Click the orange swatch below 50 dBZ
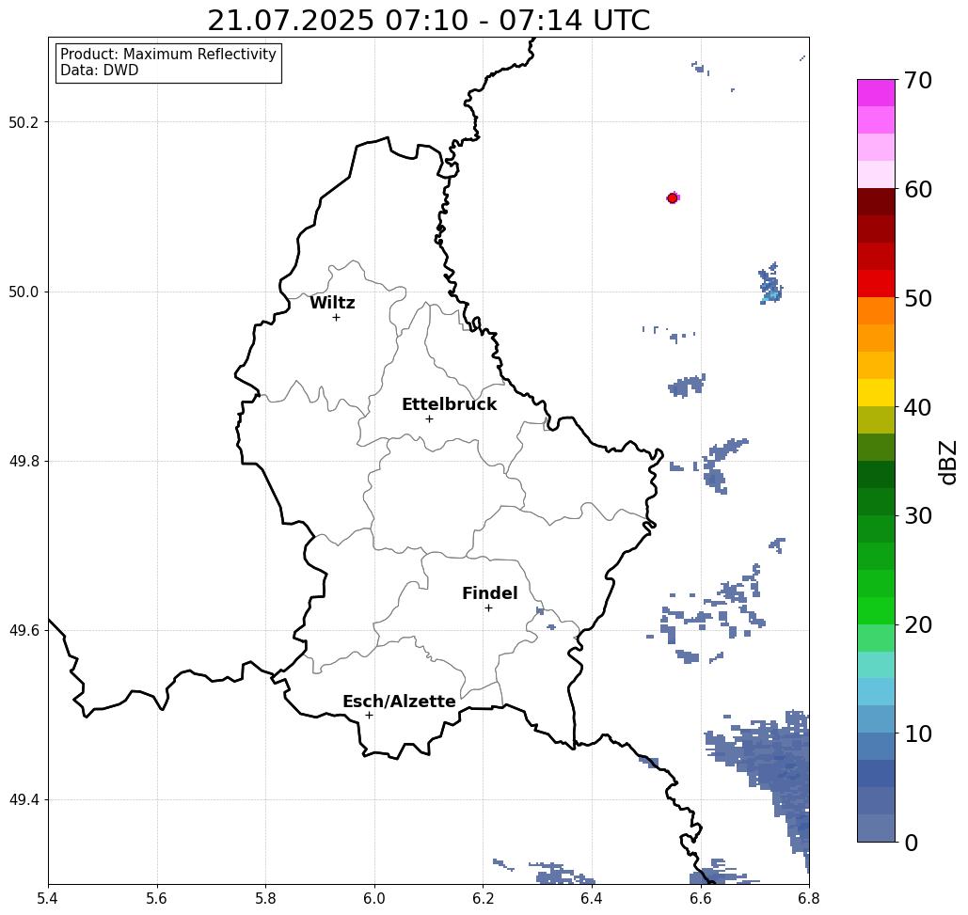Image resolution: width=968 pixels, height=915 pixels. tap(876, 311)
